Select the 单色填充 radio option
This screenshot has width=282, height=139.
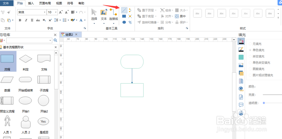pos(250,50)
